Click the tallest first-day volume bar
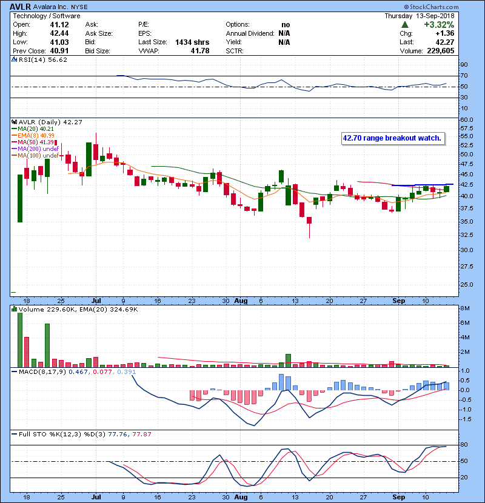This screenshot has width=485, height=503. pyautogui.click(x=20, y=340)
